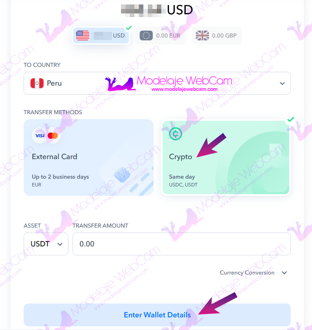Click the Mastercard logo icon

click(x=53, y=136)
